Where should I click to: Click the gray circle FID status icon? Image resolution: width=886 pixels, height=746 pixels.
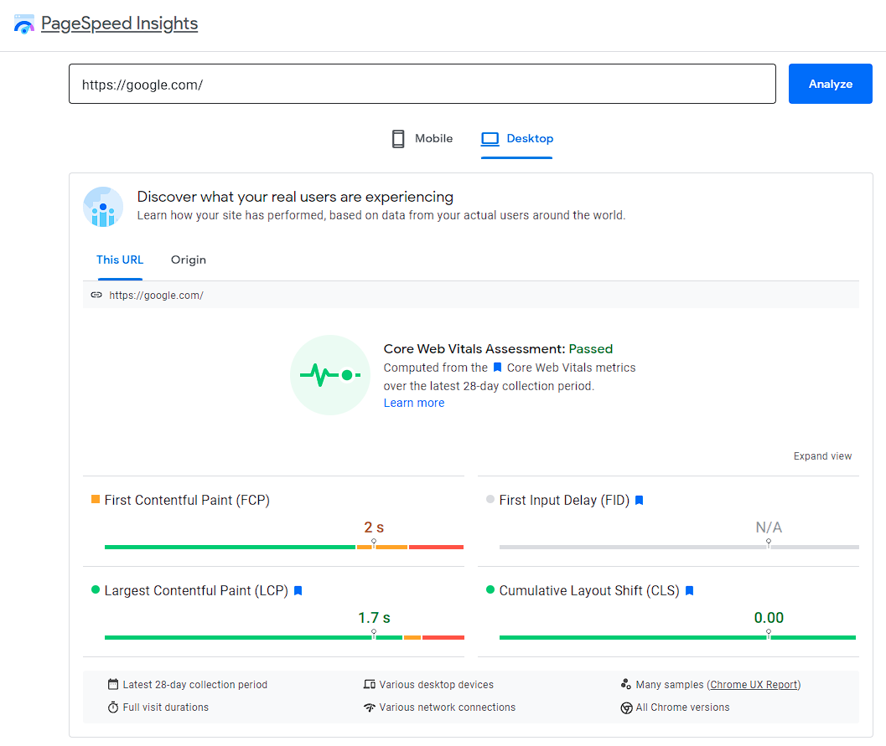490,499
